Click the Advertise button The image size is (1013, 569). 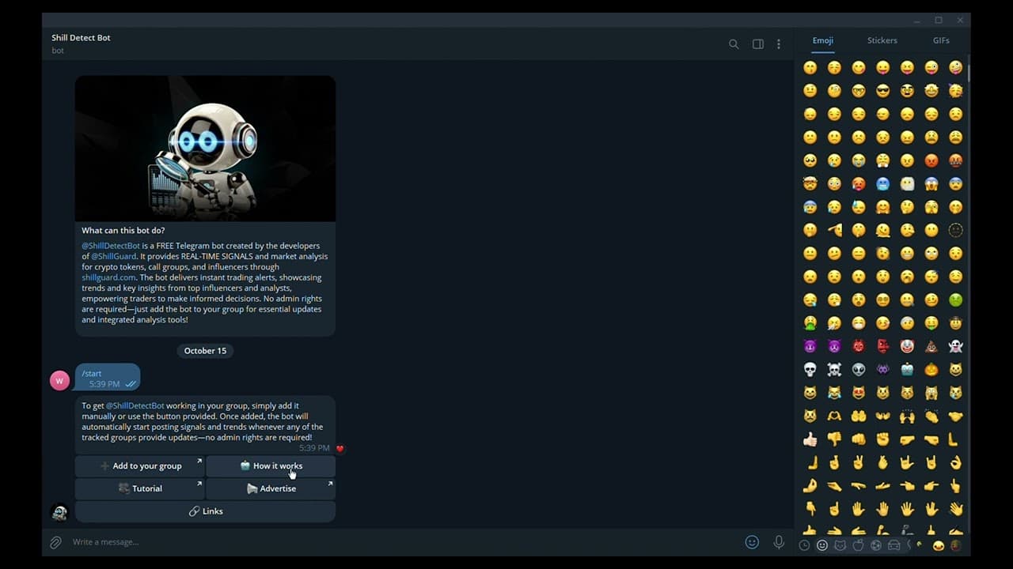click(x=271, y=488)
